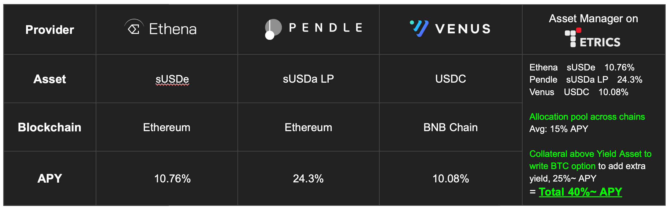Click the Metrics logo icon
This screenshot has width=670, height=210.
point(573,38)
